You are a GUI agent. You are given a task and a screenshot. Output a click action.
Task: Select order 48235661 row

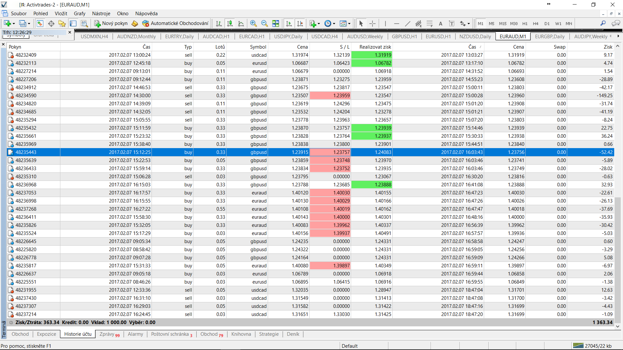26,136
